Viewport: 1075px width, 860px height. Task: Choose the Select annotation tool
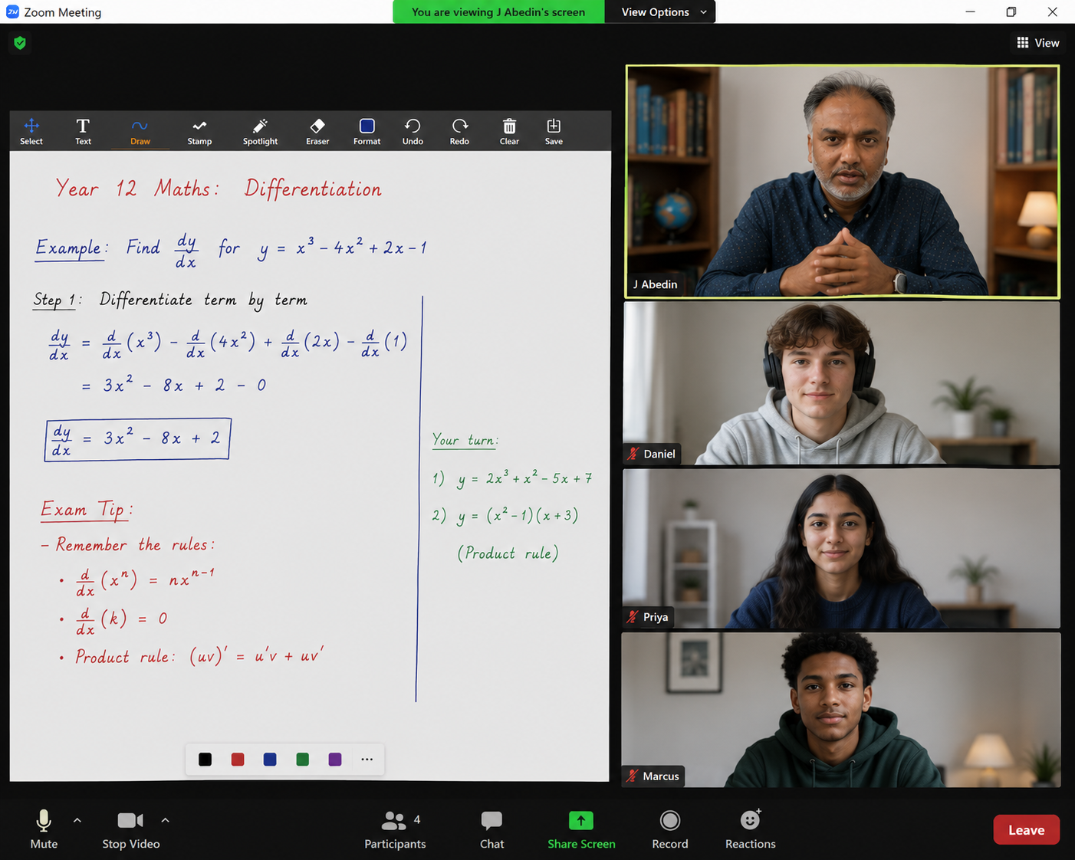(31, 131)
